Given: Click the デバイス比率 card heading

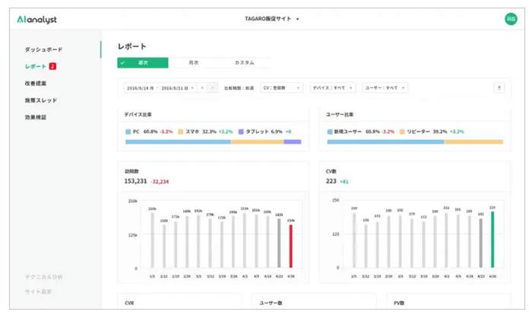Looking at the screenshot, I should [138, 114].
